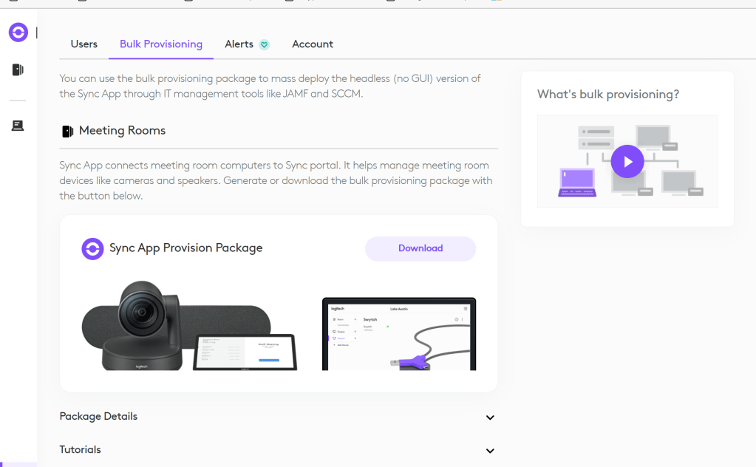This screenshot has height=467, width=756.
Task: Click the Sync App Provision Package logo
Action: coord(92,249)
